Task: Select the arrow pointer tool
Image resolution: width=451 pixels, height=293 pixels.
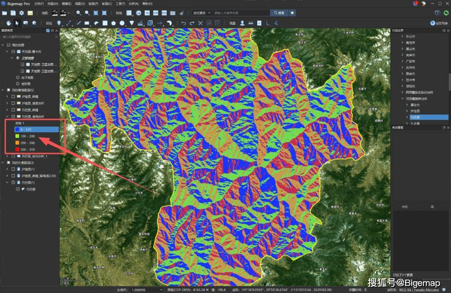Action: (17, 23)
